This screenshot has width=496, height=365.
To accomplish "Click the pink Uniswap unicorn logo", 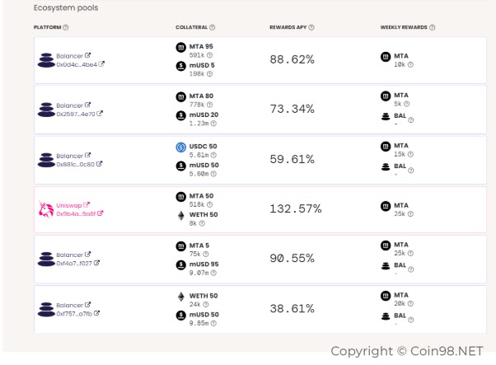I will 46,209.
